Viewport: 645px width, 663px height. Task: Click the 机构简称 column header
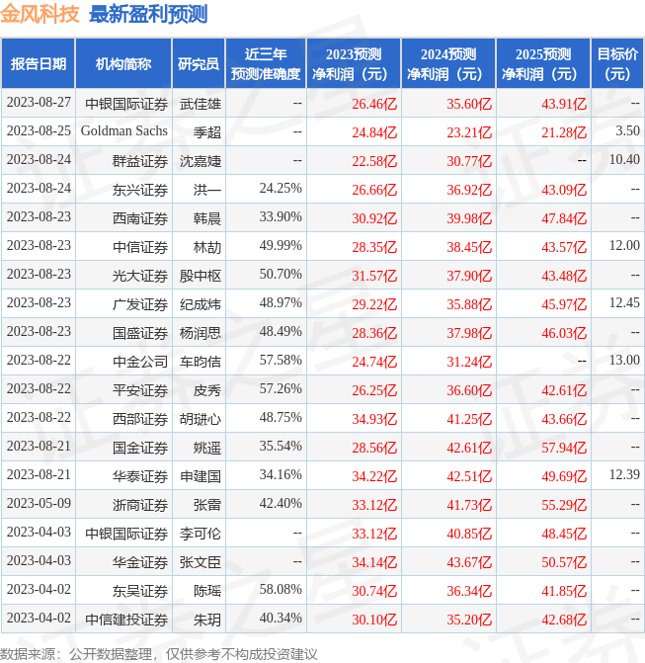[x=123, y=64]
